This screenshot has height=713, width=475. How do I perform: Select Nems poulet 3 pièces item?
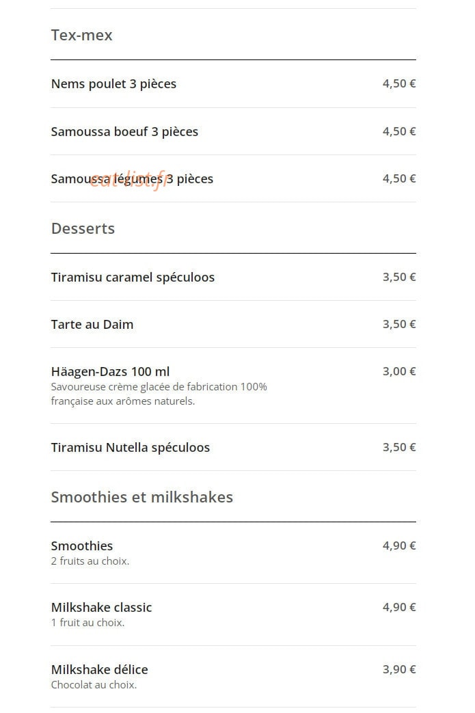[x=233, y=83]
